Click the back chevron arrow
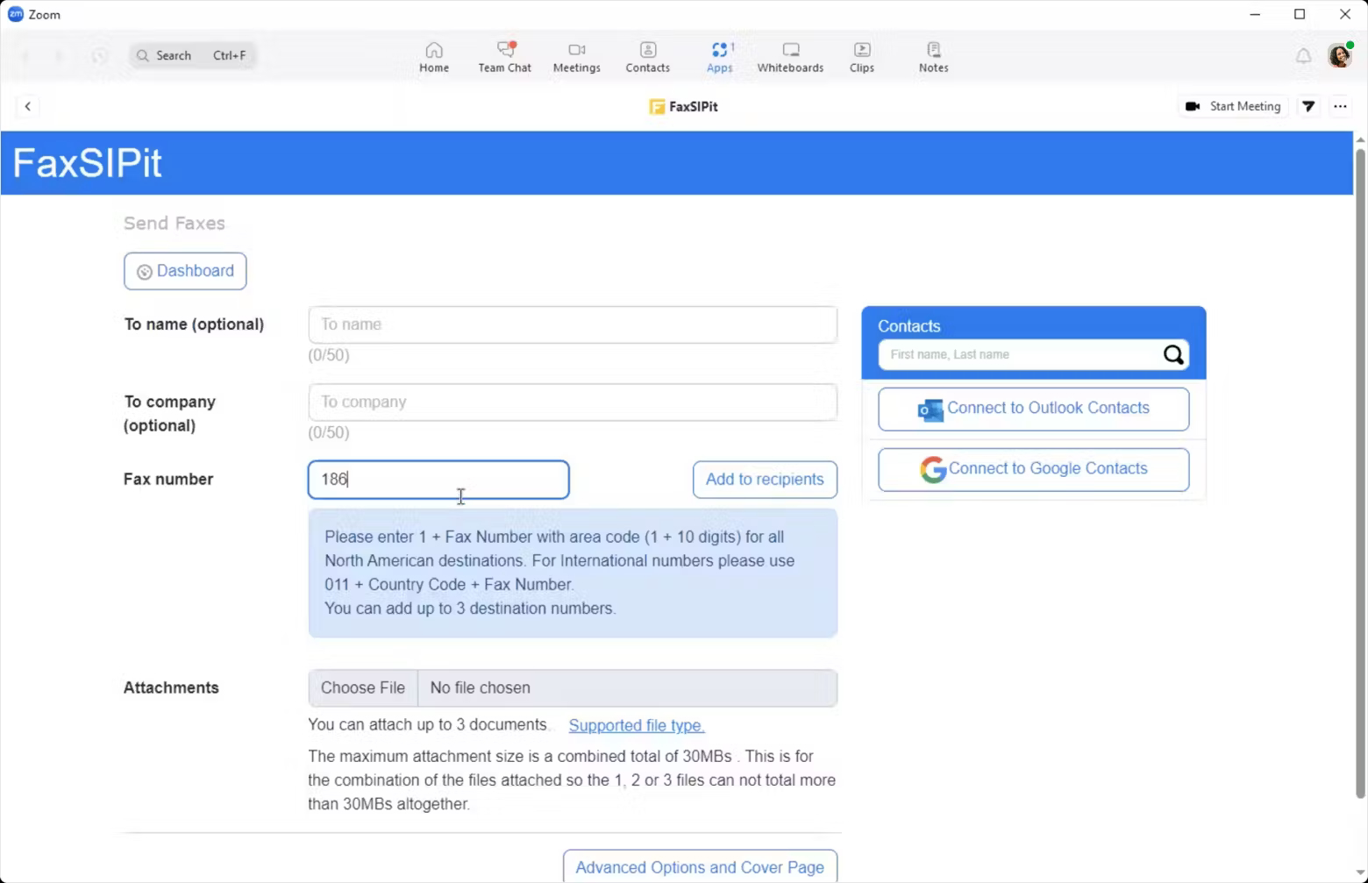1368x883 pixels. click(x=28, y=106)
